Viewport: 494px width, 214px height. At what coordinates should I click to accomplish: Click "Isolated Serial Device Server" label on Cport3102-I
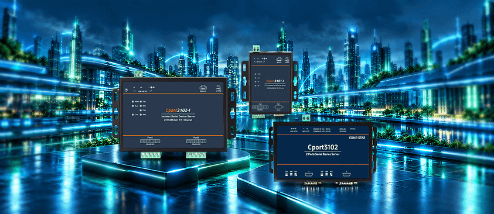[178, 116]
